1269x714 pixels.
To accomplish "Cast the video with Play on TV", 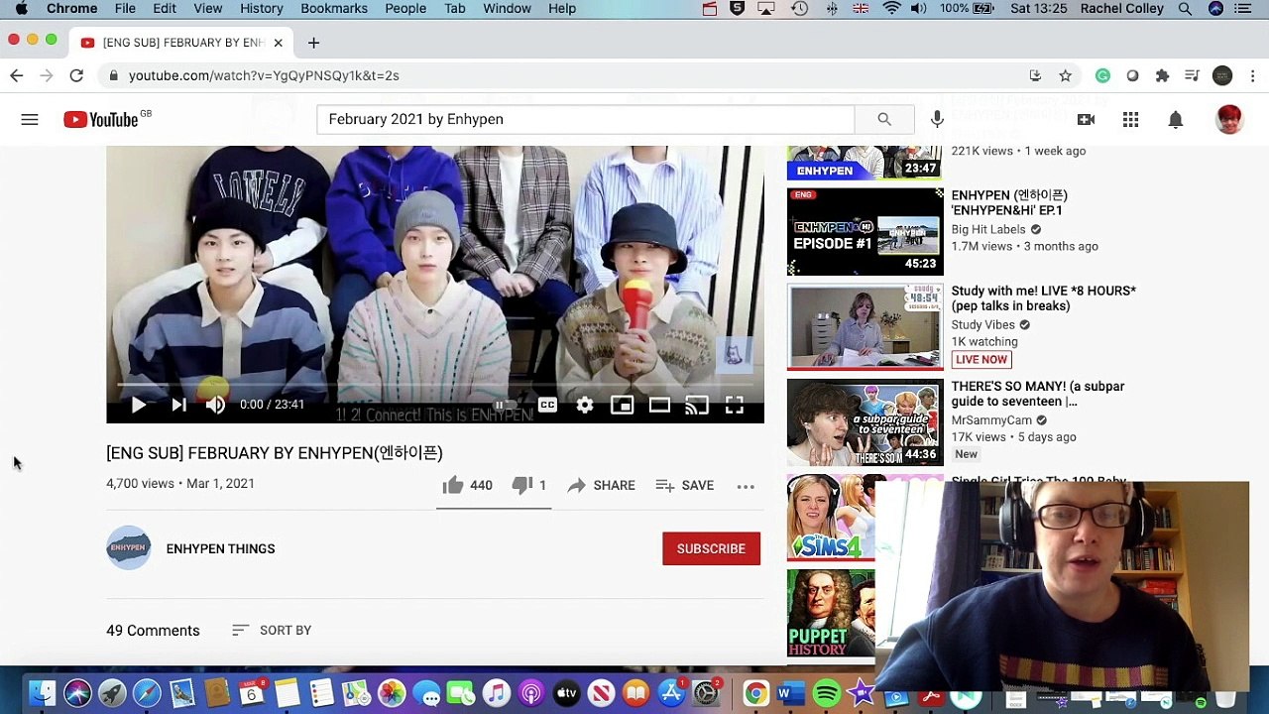I will 697,405.
